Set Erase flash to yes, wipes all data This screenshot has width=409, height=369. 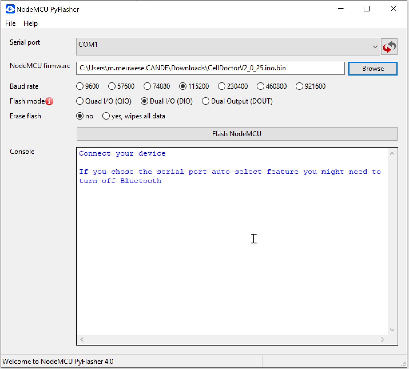(134, 116)
